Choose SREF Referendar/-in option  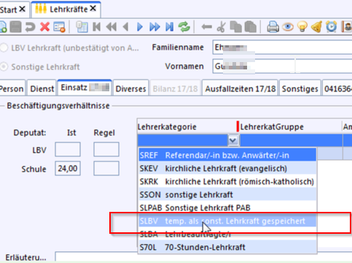pyautogui.click(x=227, y=155)
